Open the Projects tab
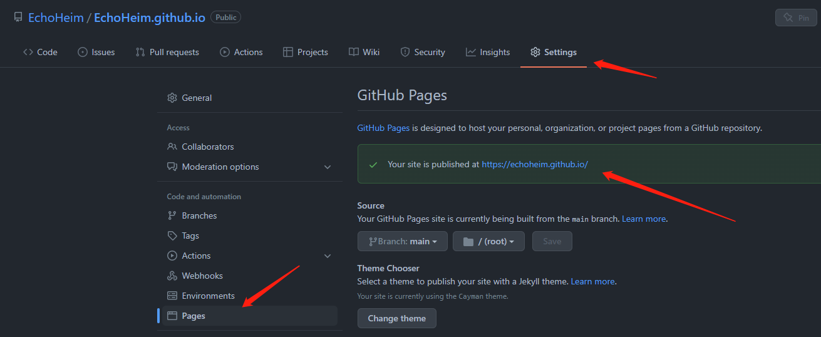This screenshot has width=821, height=337. pos(306,52)
